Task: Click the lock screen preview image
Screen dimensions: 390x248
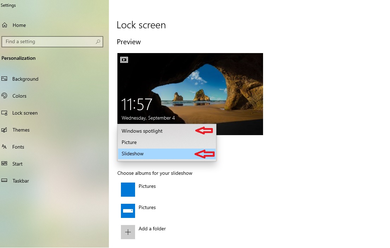Action: (190, 94)
